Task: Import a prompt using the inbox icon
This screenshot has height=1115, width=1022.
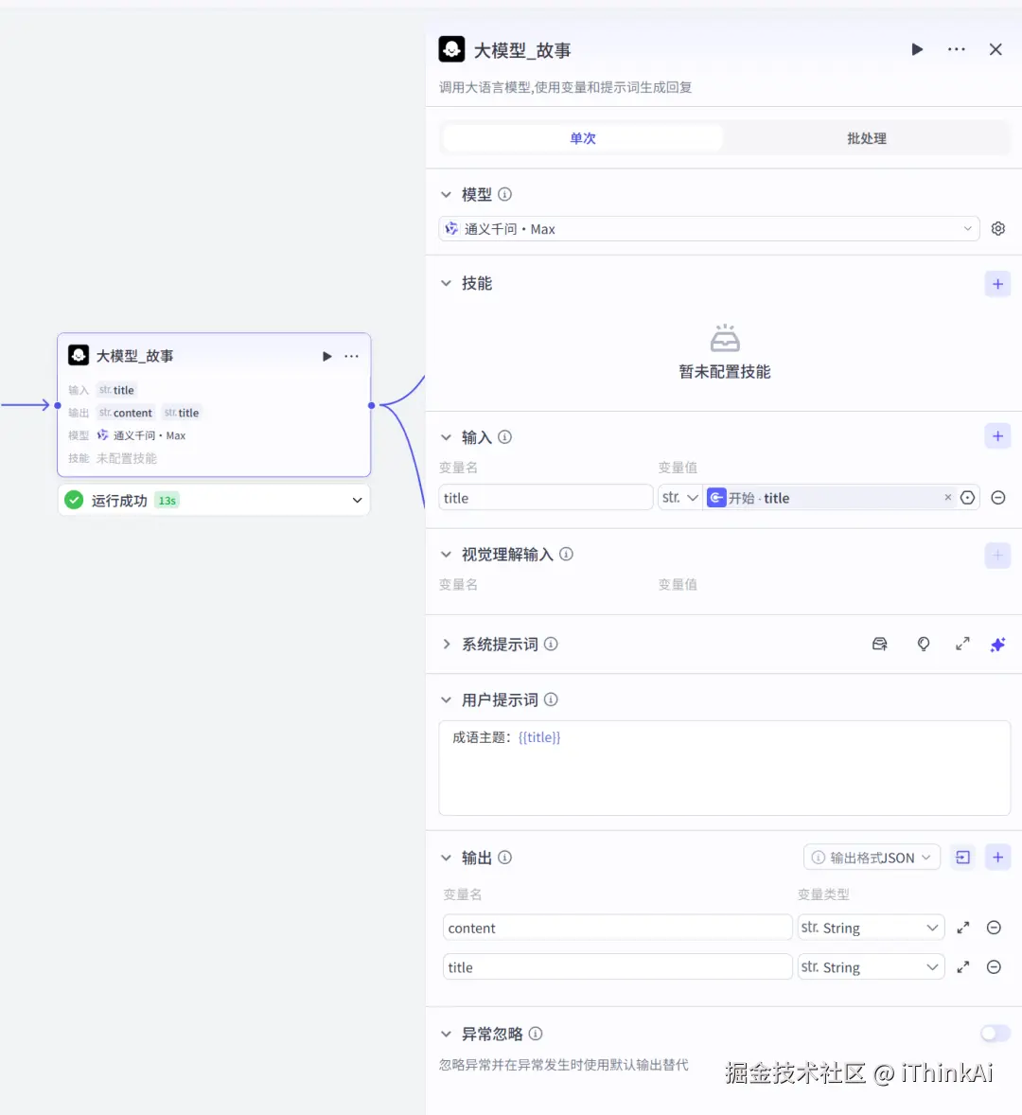Action: [879, 644]
